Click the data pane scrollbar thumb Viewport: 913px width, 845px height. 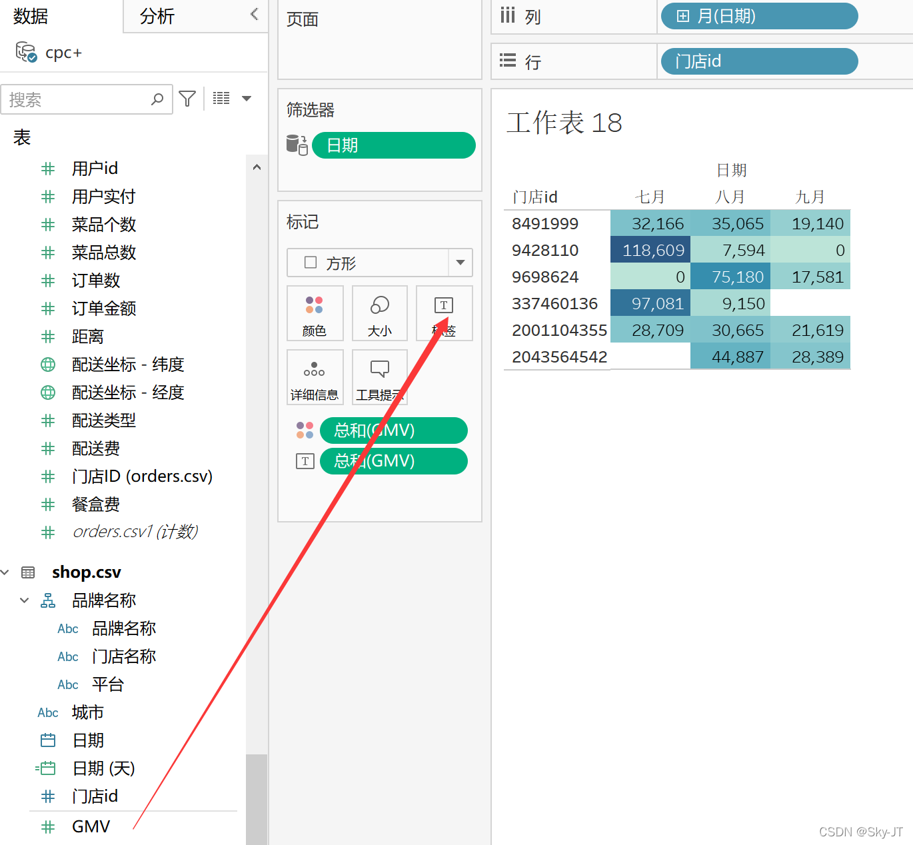(x=257, y=799)
